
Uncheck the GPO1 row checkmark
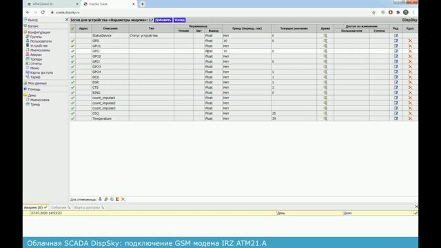click(72, 46)
